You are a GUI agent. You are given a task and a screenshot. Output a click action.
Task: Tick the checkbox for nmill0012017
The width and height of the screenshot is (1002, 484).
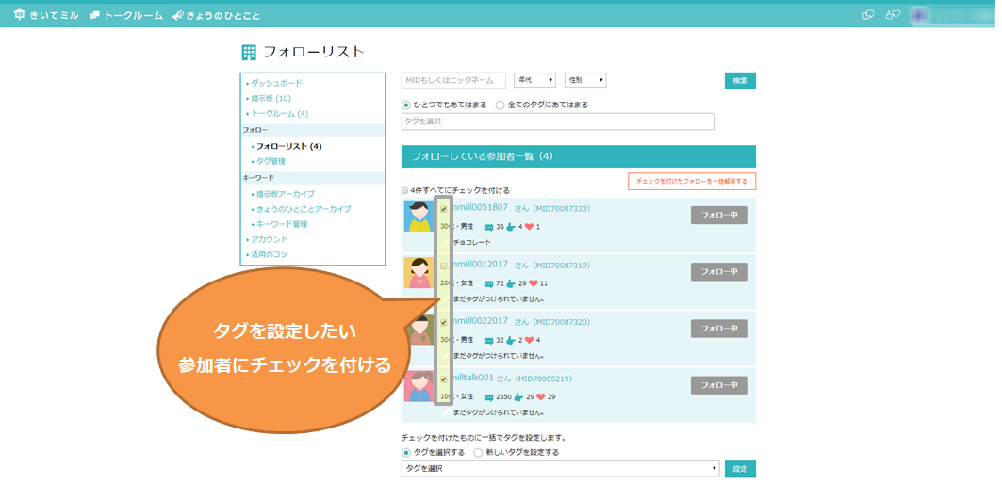(x=444, y=266)
